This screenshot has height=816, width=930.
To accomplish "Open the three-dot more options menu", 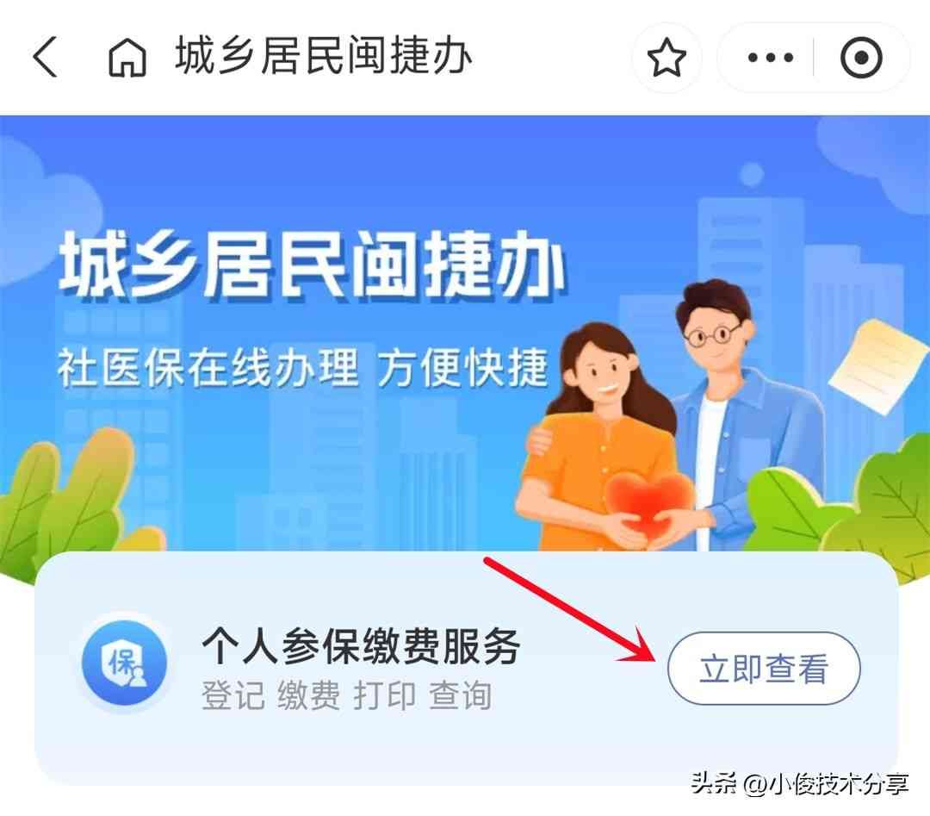I will [771, 58].
